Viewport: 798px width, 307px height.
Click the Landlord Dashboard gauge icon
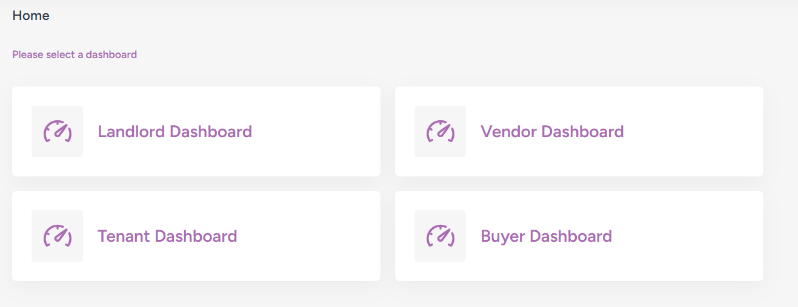click(x=57, y=132)
